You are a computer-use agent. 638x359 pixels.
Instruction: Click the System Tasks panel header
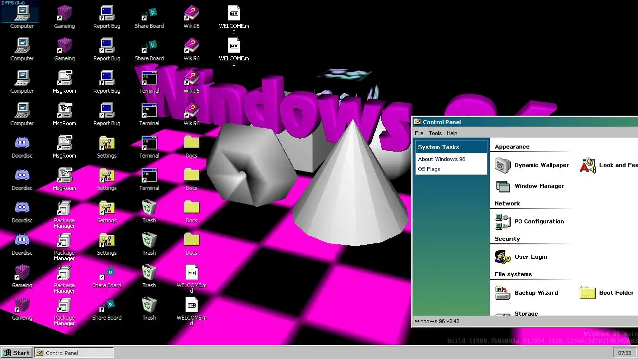point(451,147)
